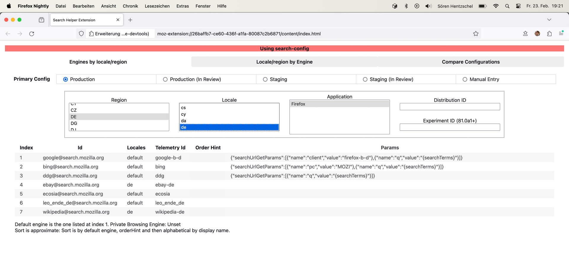569x254 pixels.
Task: Select Production (In Review) radio option
Action: tap(165, 79)
